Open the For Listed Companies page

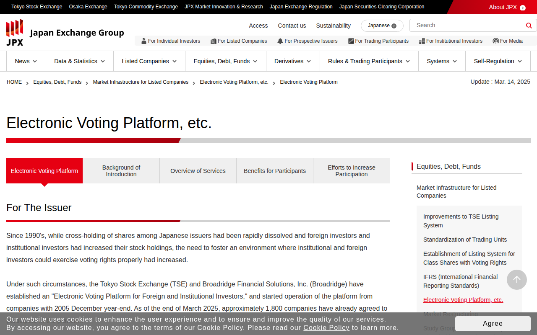click(239, 41)
